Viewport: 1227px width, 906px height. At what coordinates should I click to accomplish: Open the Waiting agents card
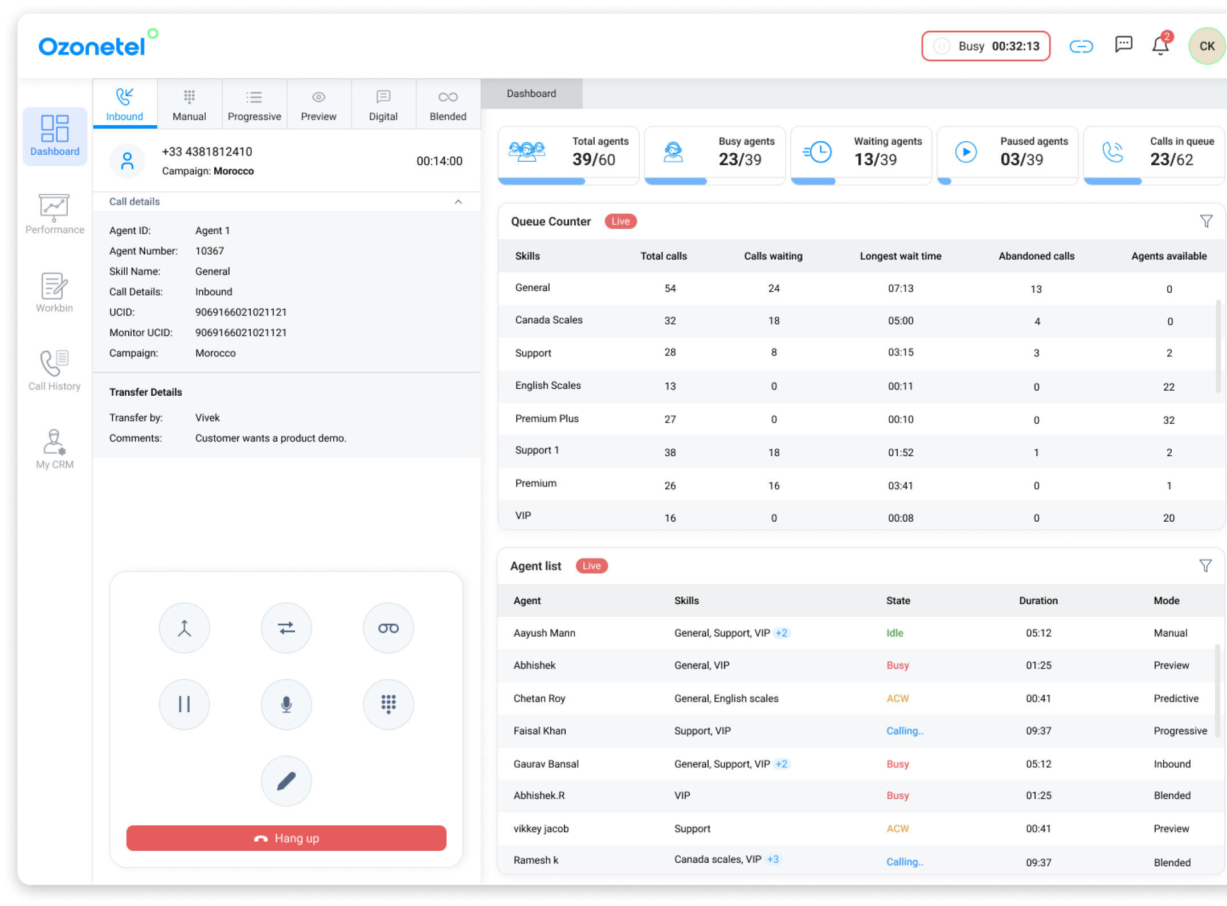pos(861,155)
